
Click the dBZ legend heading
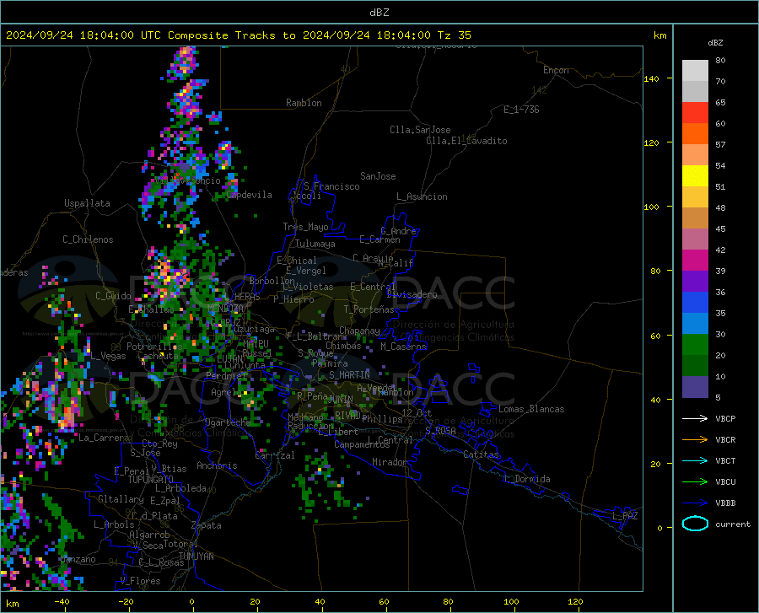(x=715, y=42)
